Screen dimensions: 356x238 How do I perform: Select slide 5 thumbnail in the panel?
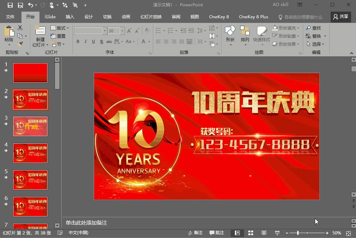30,180
